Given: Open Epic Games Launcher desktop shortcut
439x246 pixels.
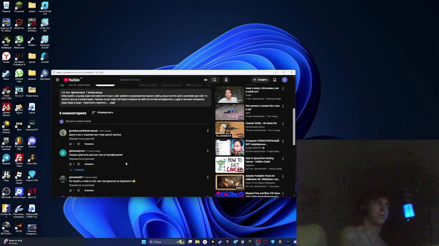Looking at the screenshot, I should pyautogui.click(x=6, y=143).
